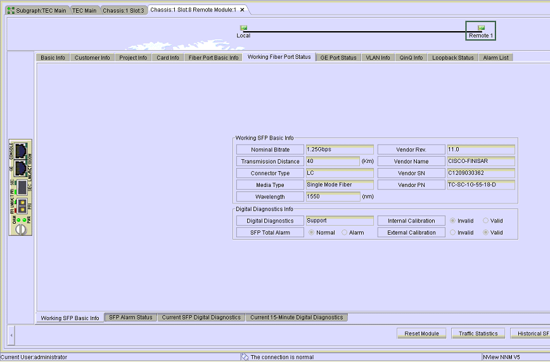This screenshot has width=550, height=362.
Task: Open the Customer Info tab
Action: coord(93,58)
